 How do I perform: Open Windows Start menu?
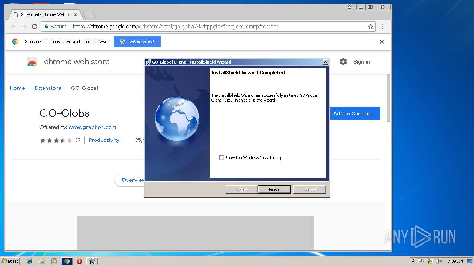coord(10,261)
